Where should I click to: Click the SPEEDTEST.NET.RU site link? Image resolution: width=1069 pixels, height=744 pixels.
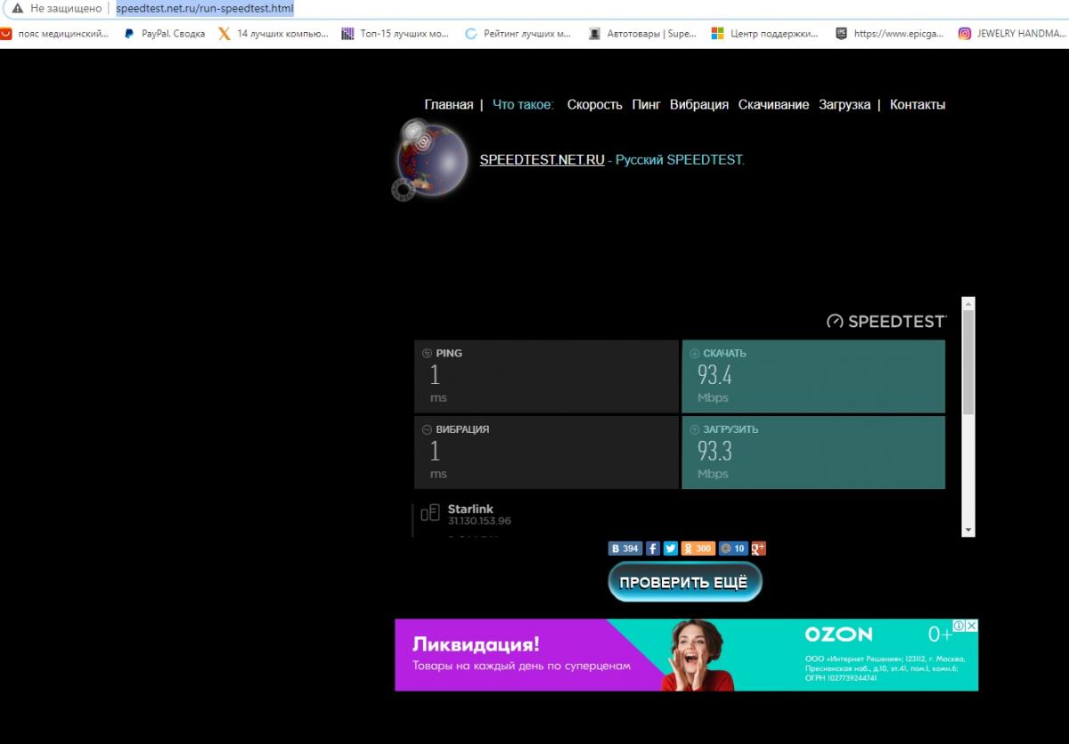542,160
